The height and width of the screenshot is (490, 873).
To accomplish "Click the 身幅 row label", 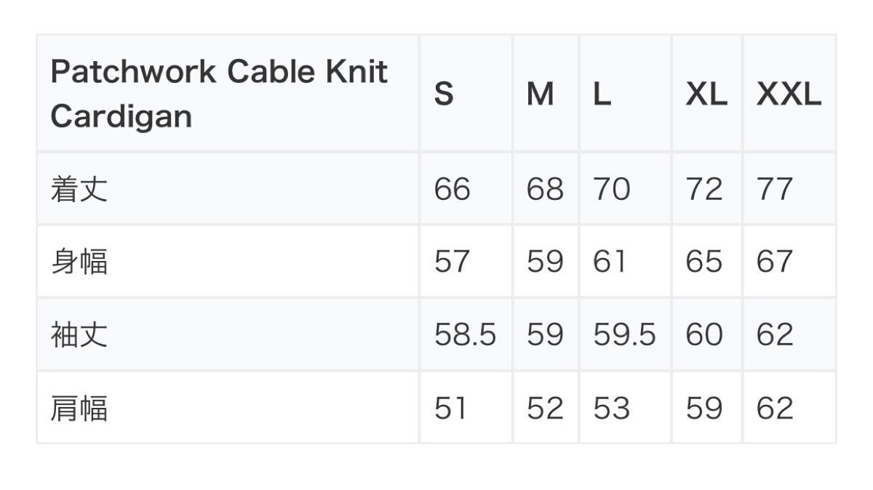I will (79, 262).
